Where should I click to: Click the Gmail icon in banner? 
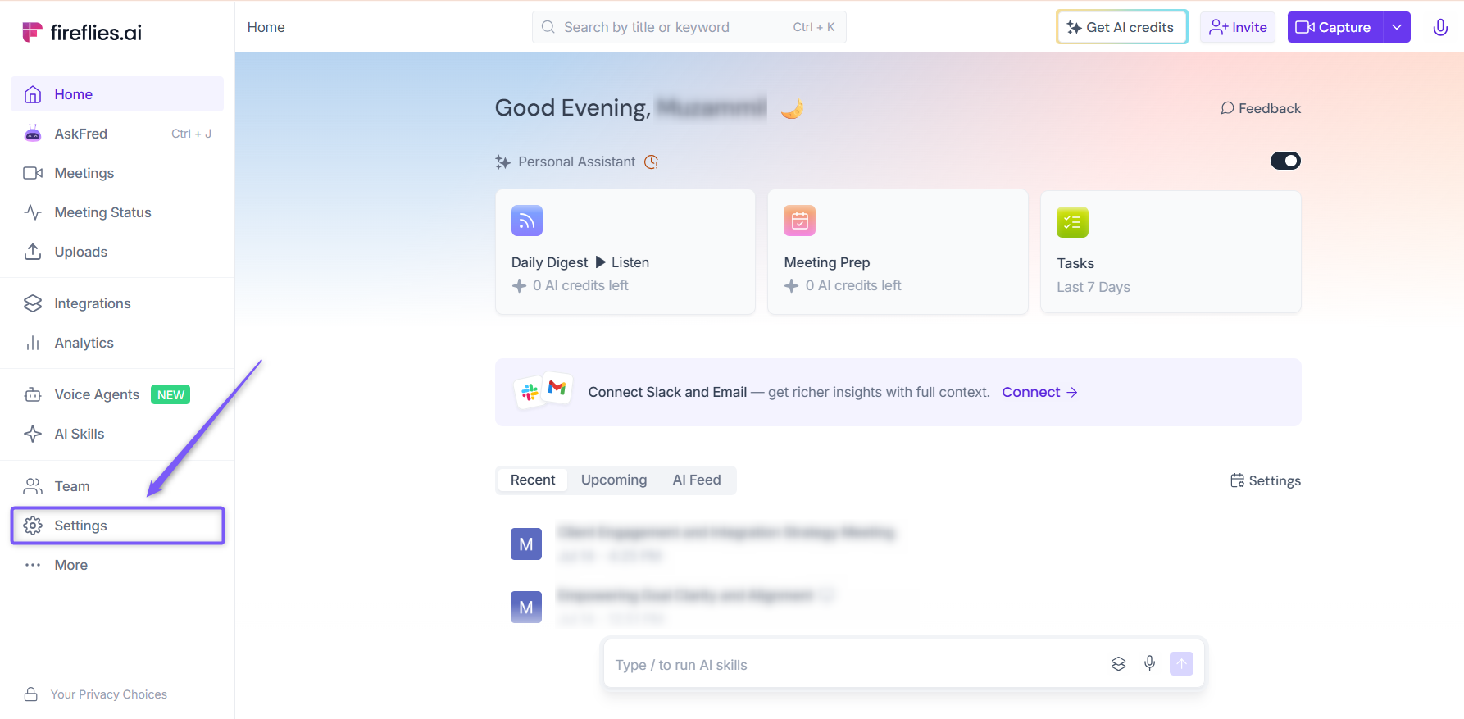(557, 387)
